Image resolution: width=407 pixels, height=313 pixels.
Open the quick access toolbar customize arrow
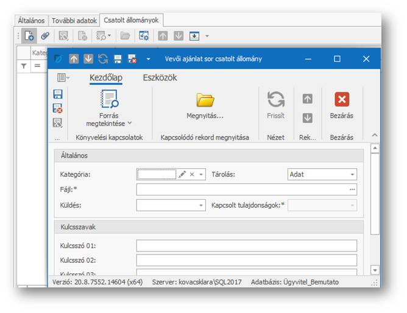coord(148,59)
